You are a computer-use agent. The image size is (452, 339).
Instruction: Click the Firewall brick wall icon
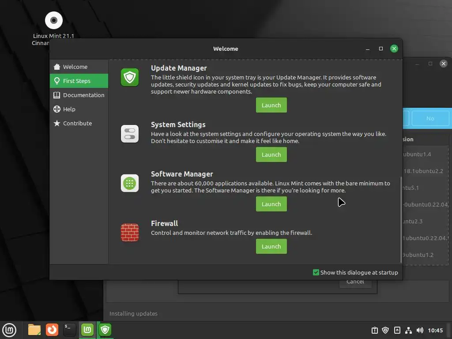tap(130, 232)
